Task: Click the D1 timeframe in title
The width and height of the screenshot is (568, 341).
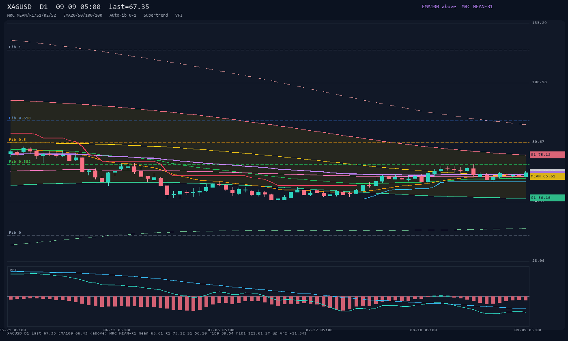Action: pyautogui.click(x=44, y=7)
